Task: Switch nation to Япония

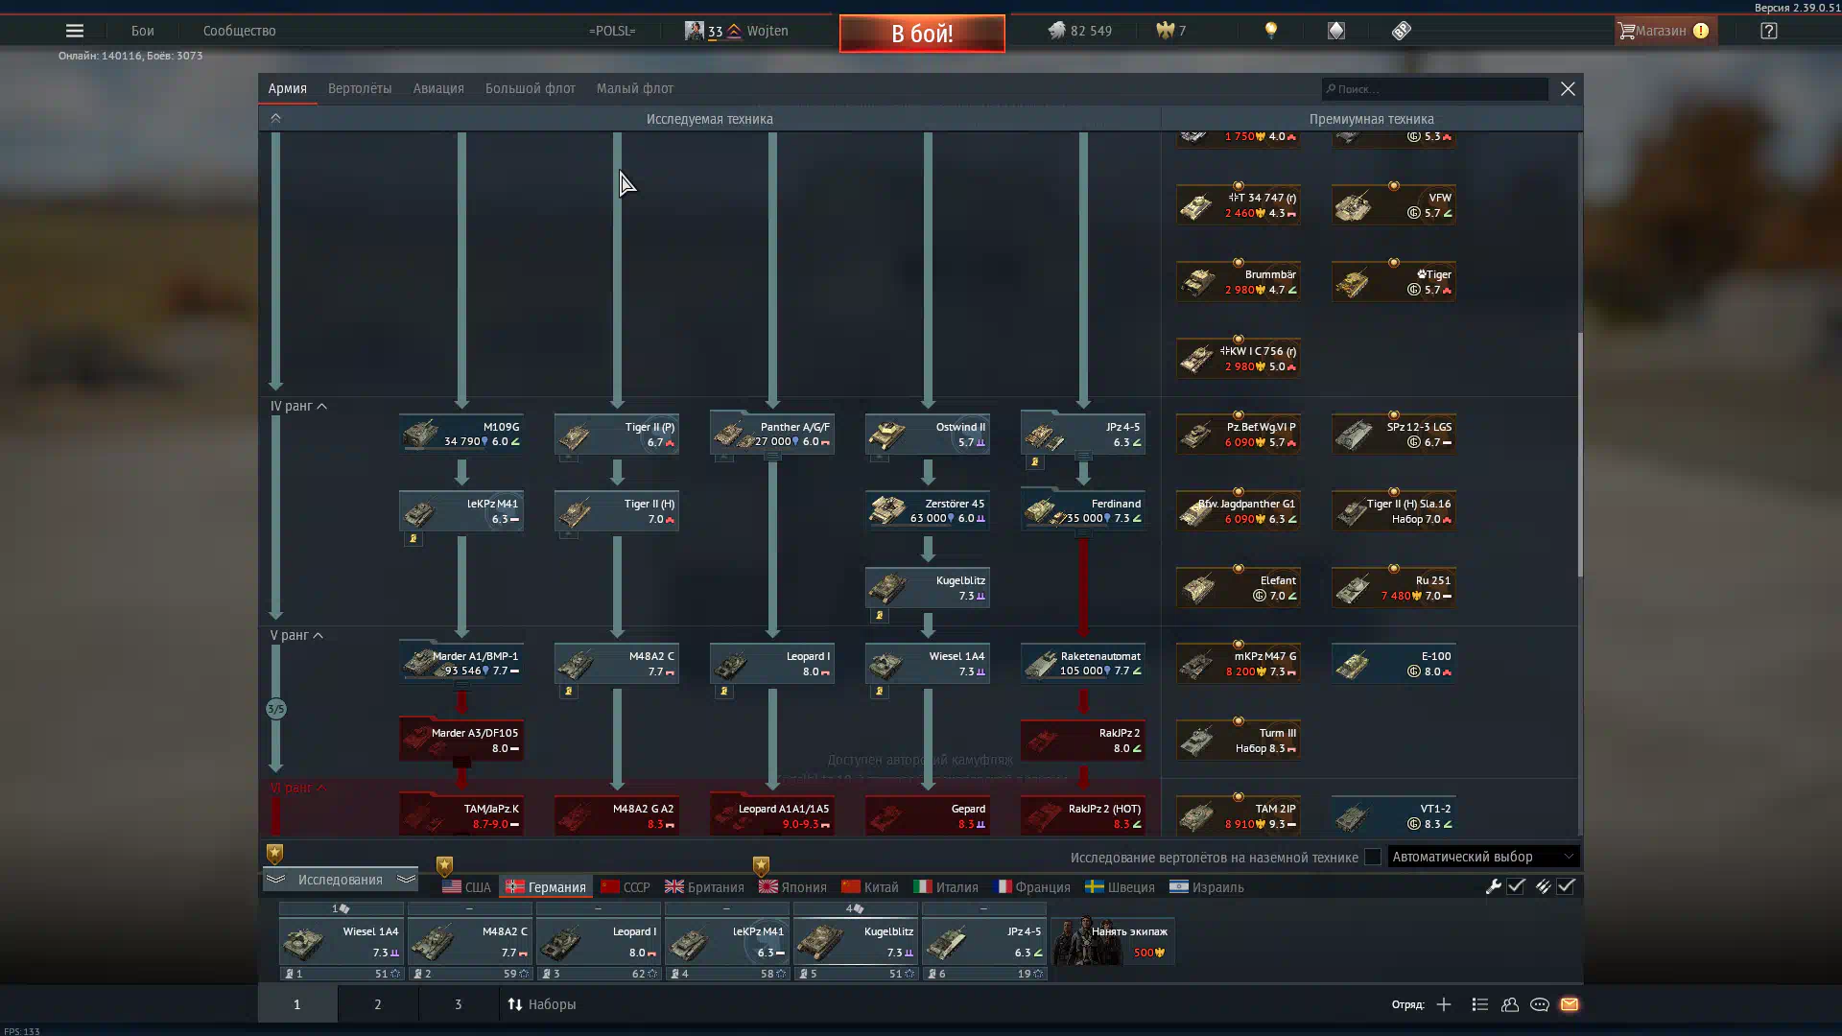Action: click(x=792, y=887)
